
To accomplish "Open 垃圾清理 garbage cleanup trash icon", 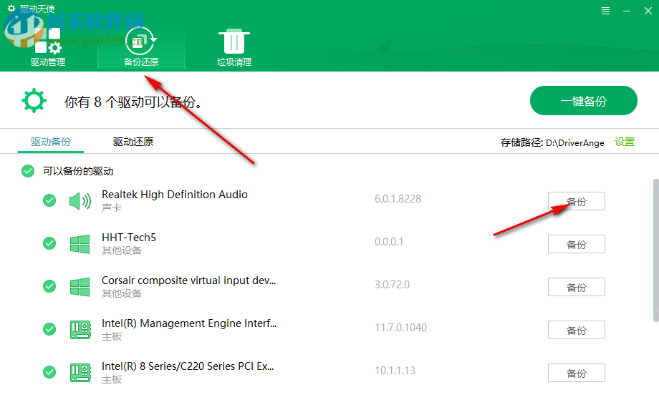I will (x=234, y=41).
